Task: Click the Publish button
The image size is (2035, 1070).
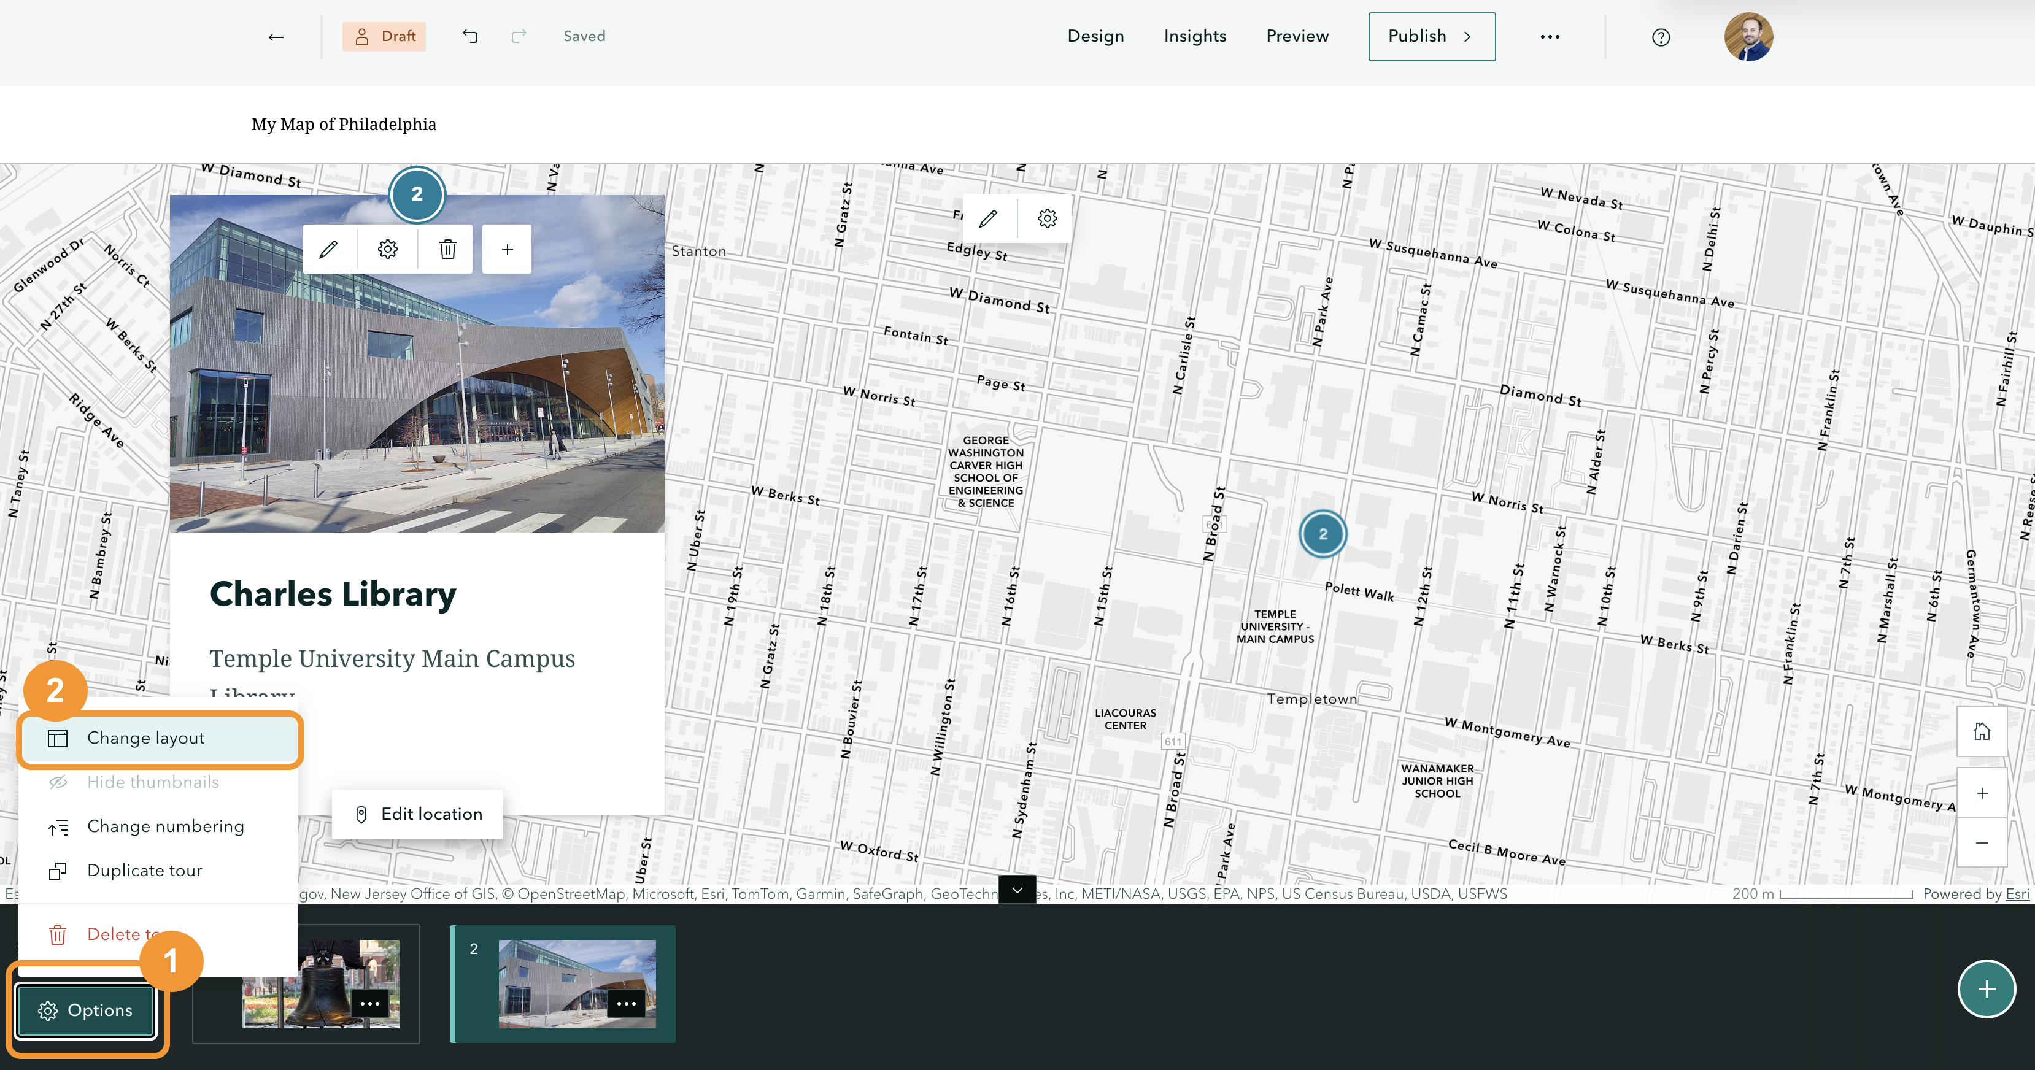Action: 1432,36
